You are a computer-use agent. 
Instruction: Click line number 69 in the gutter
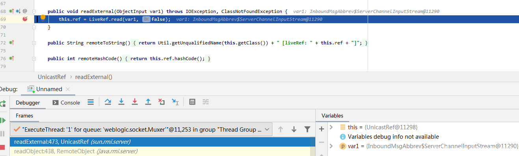point(3,19)
